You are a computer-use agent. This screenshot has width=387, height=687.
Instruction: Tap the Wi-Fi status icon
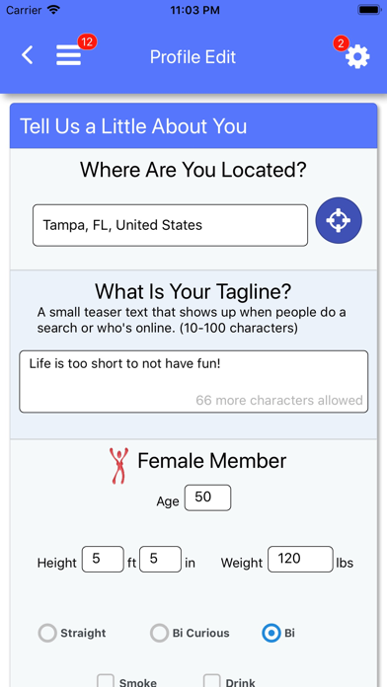tap(54, 10)
